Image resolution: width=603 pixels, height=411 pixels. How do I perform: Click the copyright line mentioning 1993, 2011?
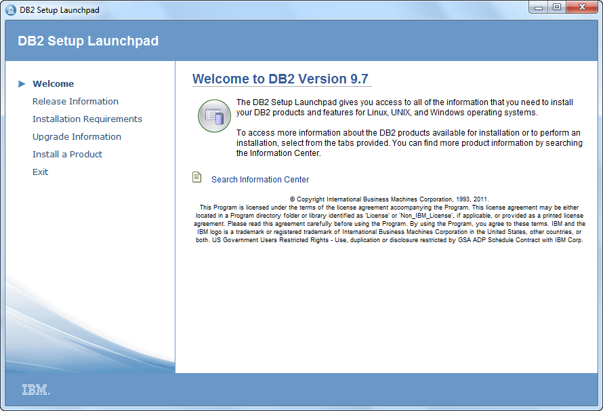click(x=389, y=199)
